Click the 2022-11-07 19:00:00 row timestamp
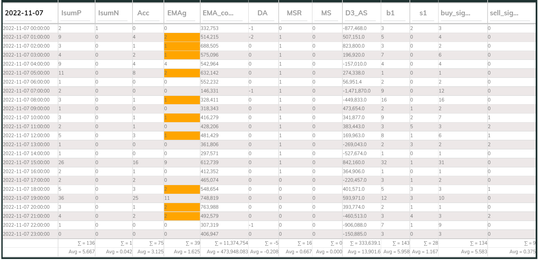 pyautogui.click(x=26, y=198)
